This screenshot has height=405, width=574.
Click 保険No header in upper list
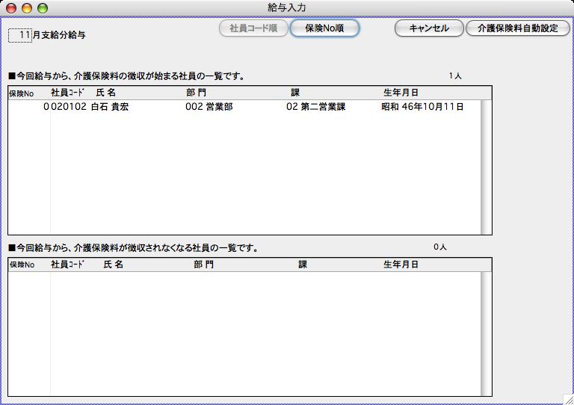(22, 93)
